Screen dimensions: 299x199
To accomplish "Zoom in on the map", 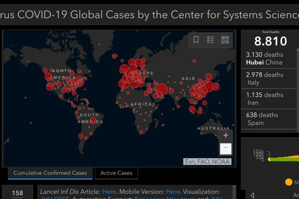I will pyautogui.click(x=226, y=136).
